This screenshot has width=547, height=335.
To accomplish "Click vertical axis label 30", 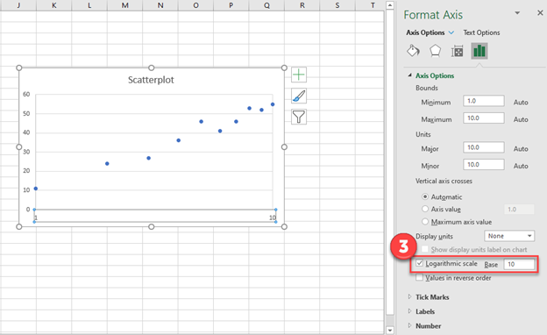I will point(26,152).
